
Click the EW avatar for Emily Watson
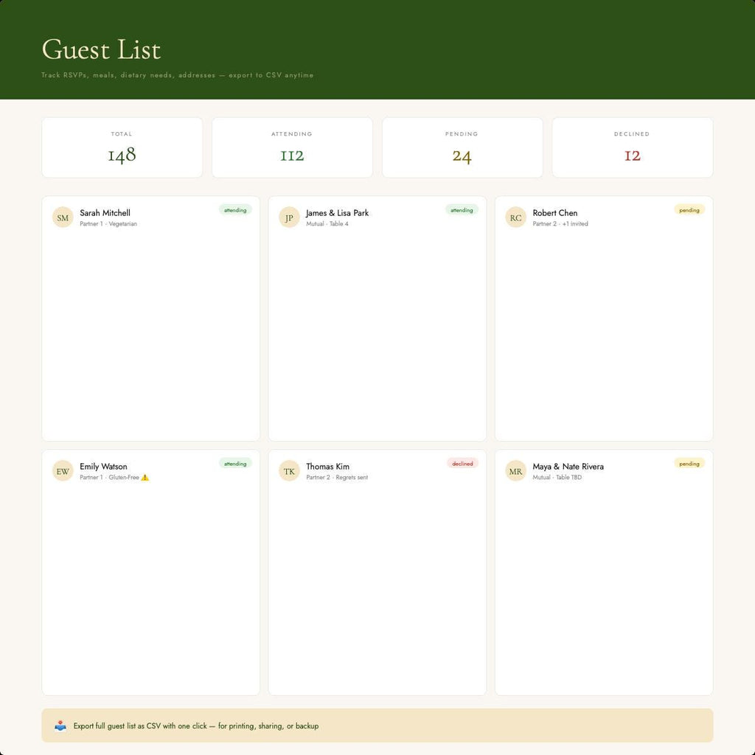[63, 471]
